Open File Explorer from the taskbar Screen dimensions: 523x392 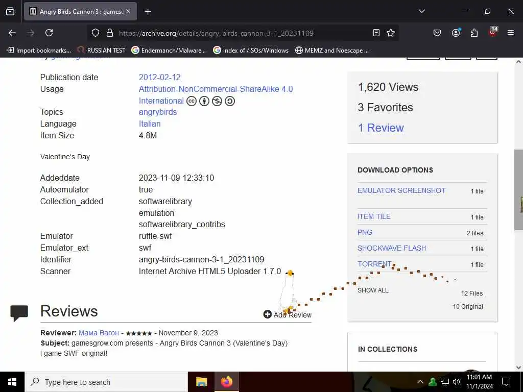(201, 382)
